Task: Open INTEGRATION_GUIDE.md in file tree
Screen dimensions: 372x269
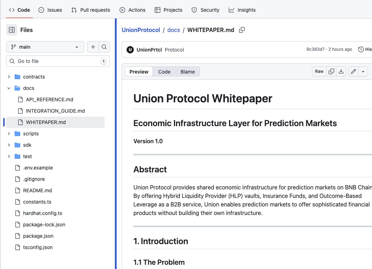Action: pyautogui.click(x=55, y=111)
